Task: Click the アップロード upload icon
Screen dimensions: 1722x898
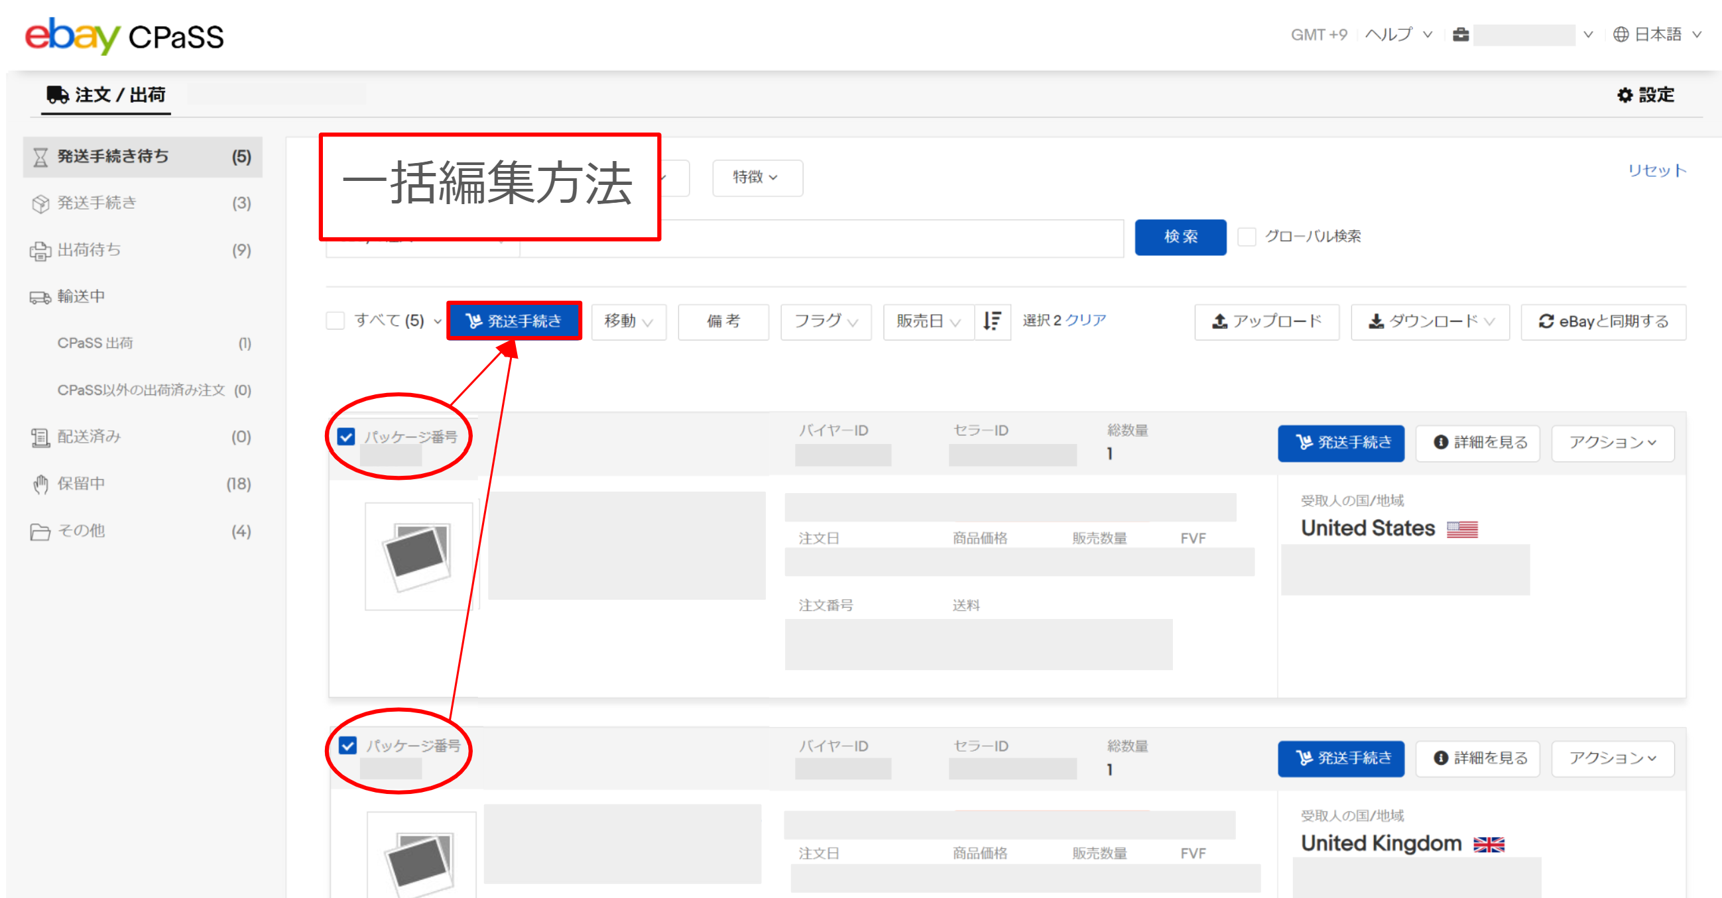Action: [x=1219, y=321]
